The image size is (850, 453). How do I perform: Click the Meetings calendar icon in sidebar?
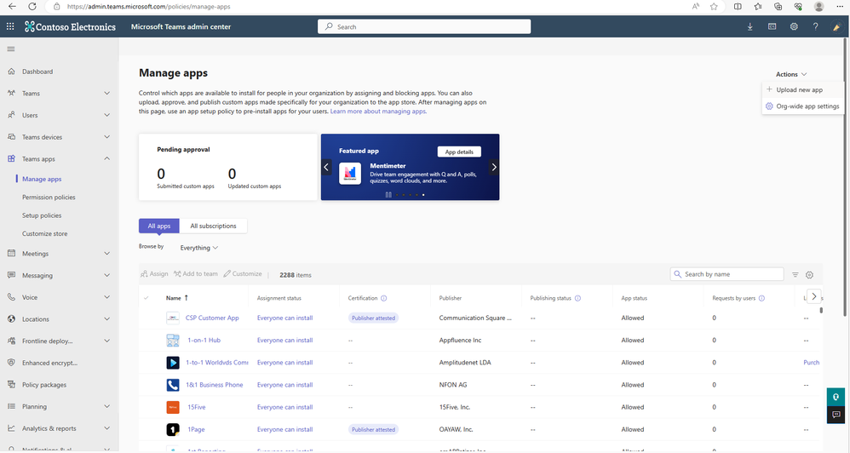point(11,253)
